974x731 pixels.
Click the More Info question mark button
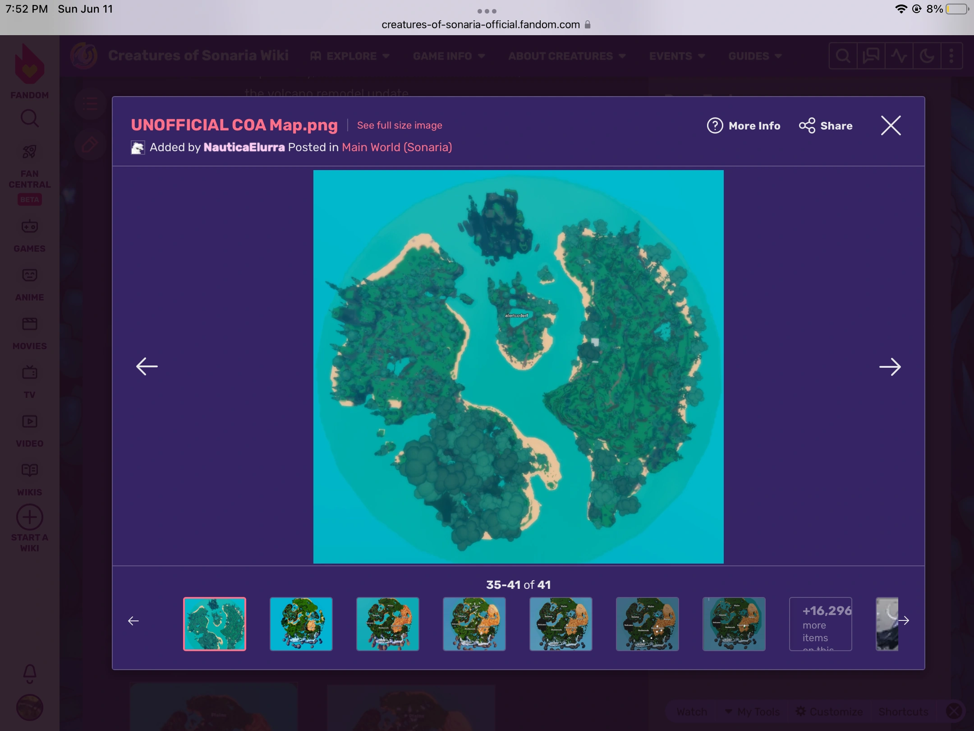(744, 126)
